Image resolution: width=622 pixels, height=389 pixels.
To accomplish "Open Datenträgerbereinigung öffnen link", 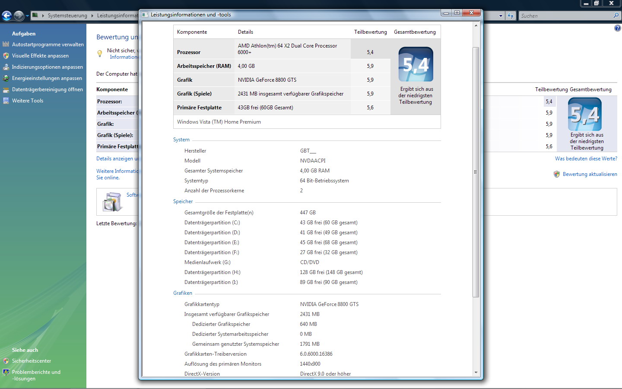I will (x=48, y=89).
